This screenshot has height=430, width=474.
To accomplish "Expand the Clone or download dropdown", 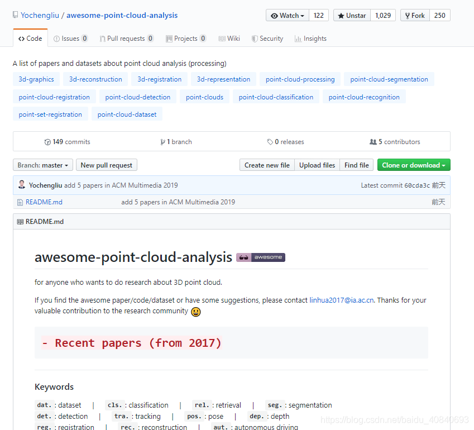I will (414, 165).
